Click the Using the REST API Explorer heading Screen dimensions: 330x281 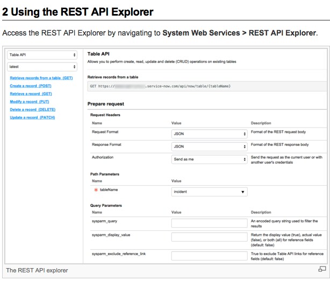coord(78,11)
